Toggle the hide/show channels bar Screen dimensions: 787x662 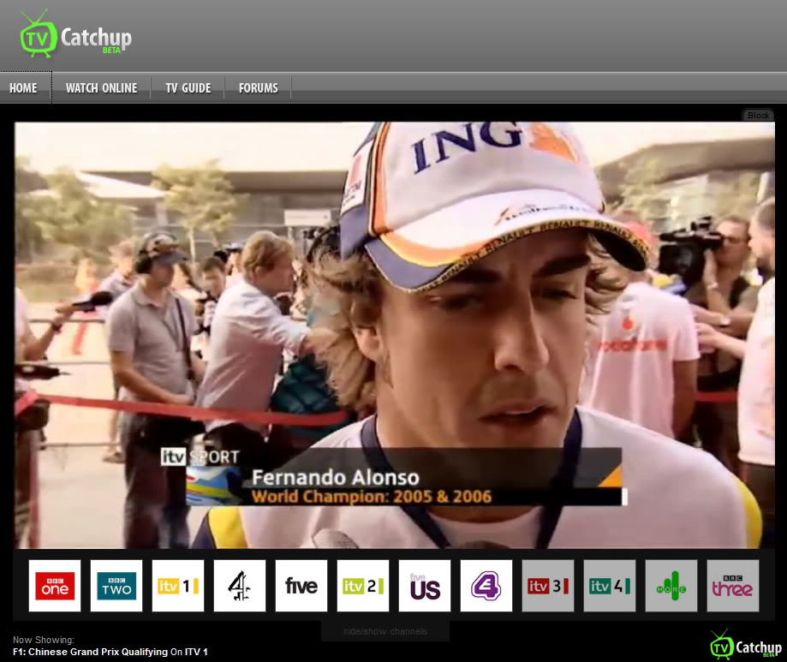[x=385, y=632]
